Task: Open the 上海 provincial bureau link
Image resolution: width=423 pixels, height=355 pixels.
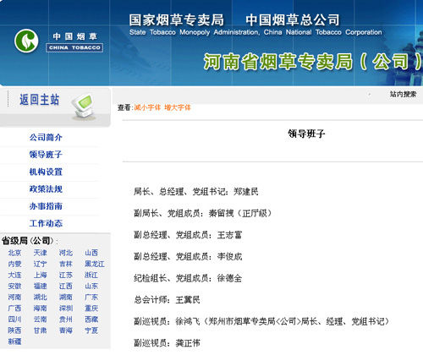Action: coord(41,275)
